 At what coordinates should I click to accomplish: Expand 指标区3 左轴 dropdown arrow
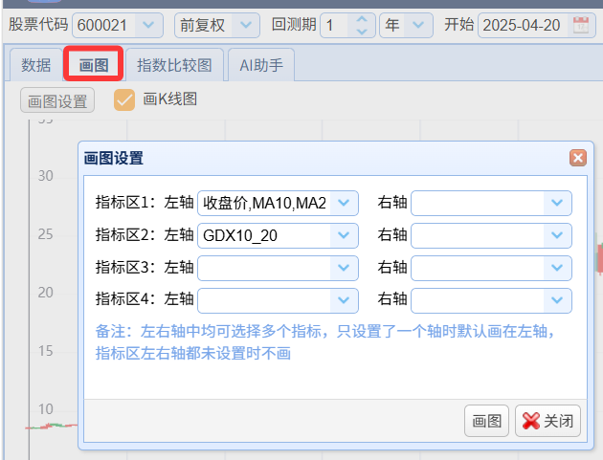344,268
